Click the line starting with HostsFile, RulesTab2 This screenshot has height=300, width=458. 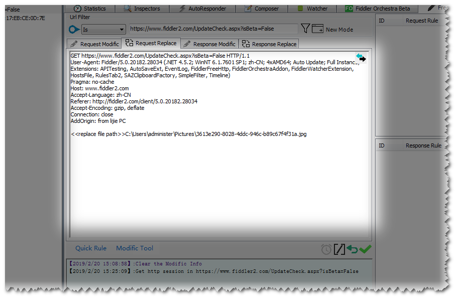(x=150, y=75)
